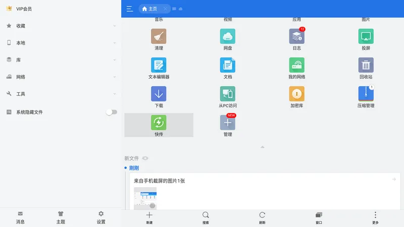The height and width of the screenshot is (227, 404).
Task: Click the arrow on the new-file card
Action: tap(394, 179)
